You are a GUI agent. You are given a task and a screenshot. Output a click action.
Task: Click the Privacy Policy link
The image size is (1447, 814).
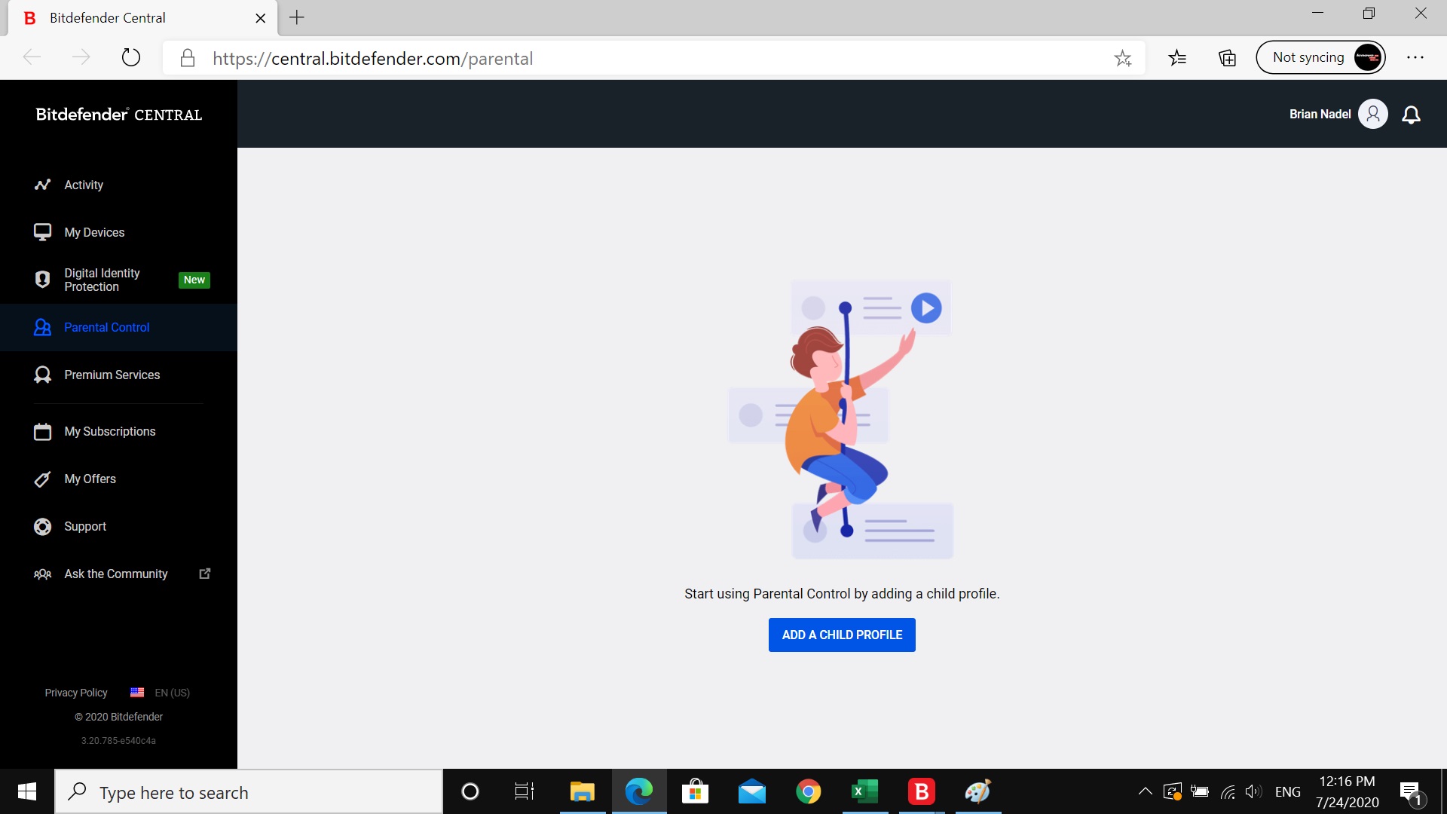(x=77, y=693)
